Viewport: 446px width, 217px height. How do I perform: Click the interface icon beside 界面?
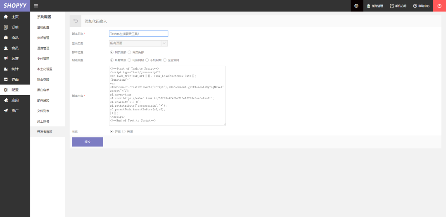point(6,79)
